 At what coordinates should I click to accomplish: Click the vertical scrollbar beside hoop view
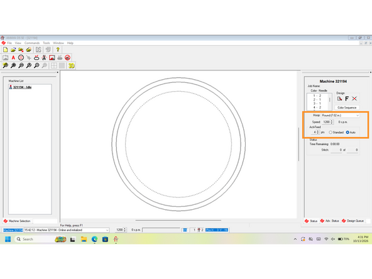click(298, 144)
